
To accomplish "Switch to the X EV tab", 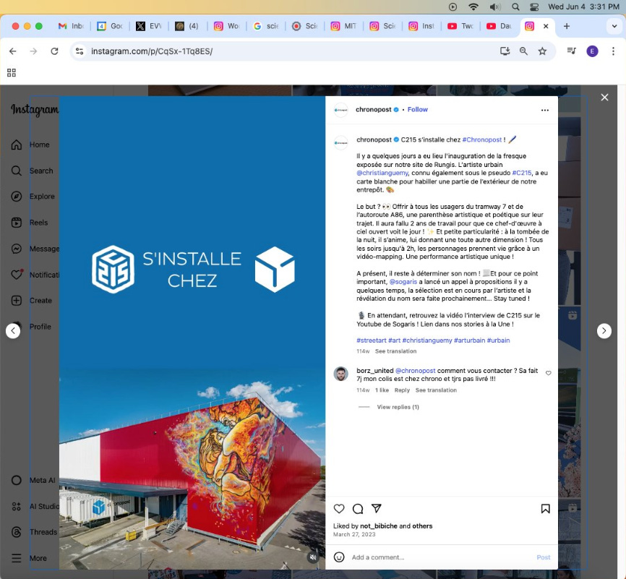I will point(150,26).
